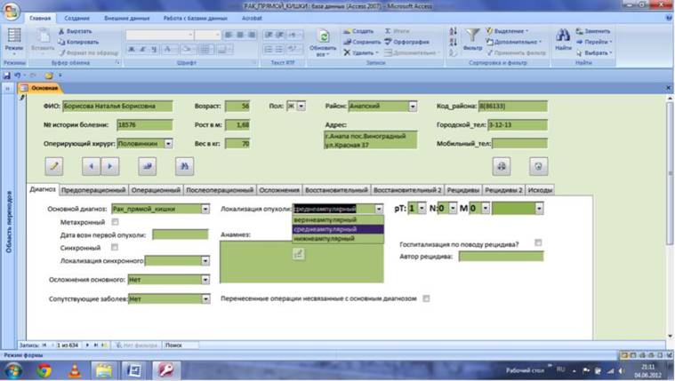This screenshot has height=381, width=675.
Task: Go to previous record with left arrow button
Action: (92, 166)
